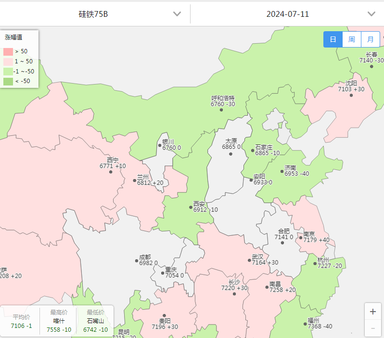Switch to the 月 monthly view
This screenshot has width=384, height=338.
pos(370,39)
